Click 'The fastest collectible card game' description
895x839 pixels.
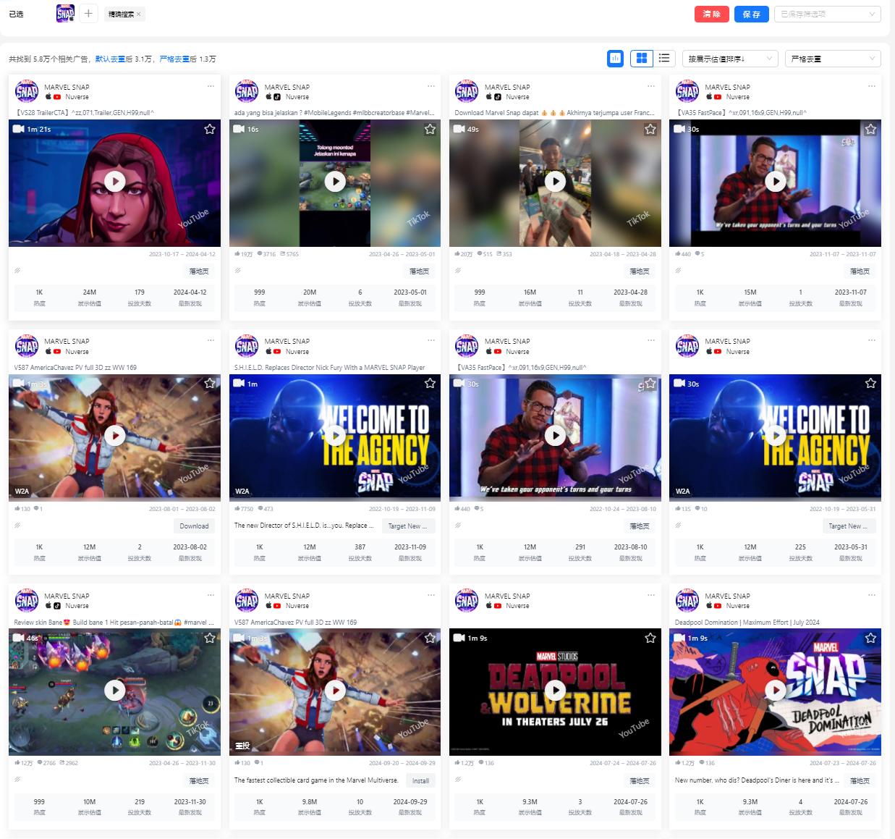(316, 780)
